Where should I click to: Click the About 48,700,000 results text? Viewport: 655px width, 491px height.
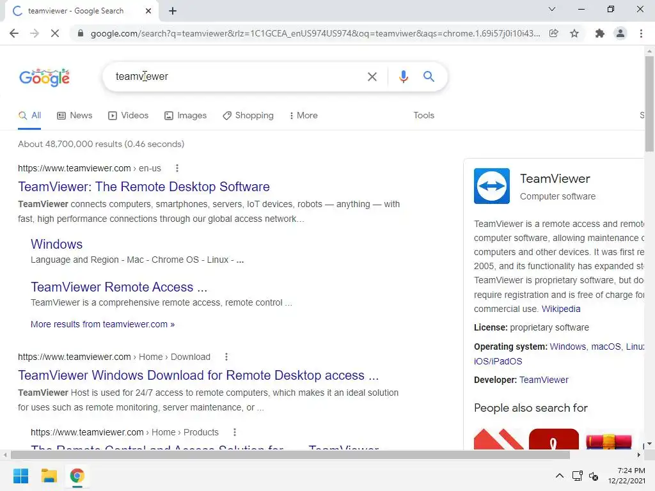coord(101,144)
